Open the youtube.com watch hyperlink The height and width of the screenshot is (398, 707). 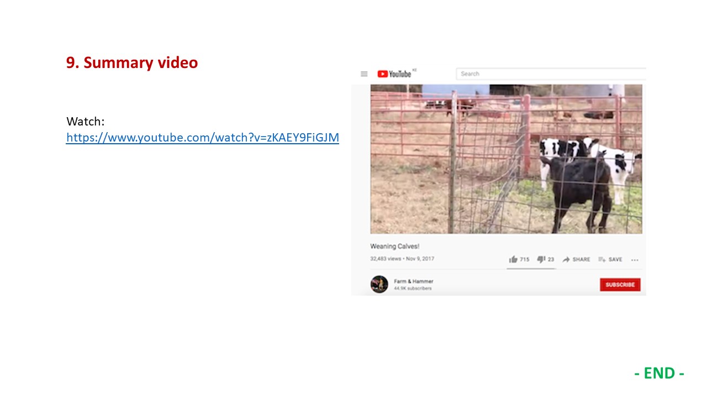pos(202,138)
